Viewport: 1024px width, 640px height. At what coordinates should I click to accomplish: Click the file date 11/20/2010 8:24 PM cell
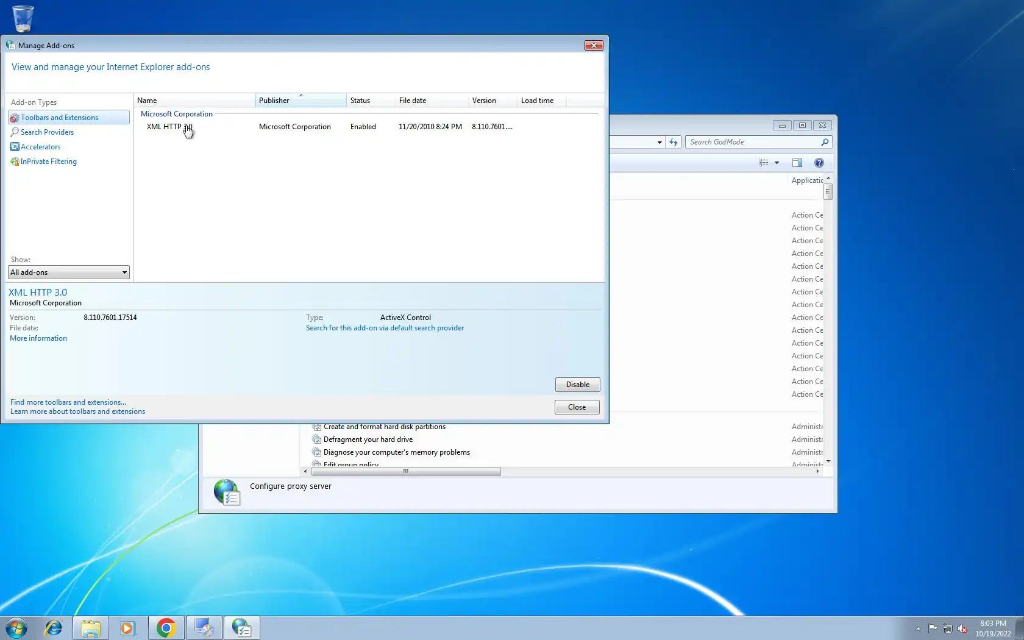[x=430, y=127]
